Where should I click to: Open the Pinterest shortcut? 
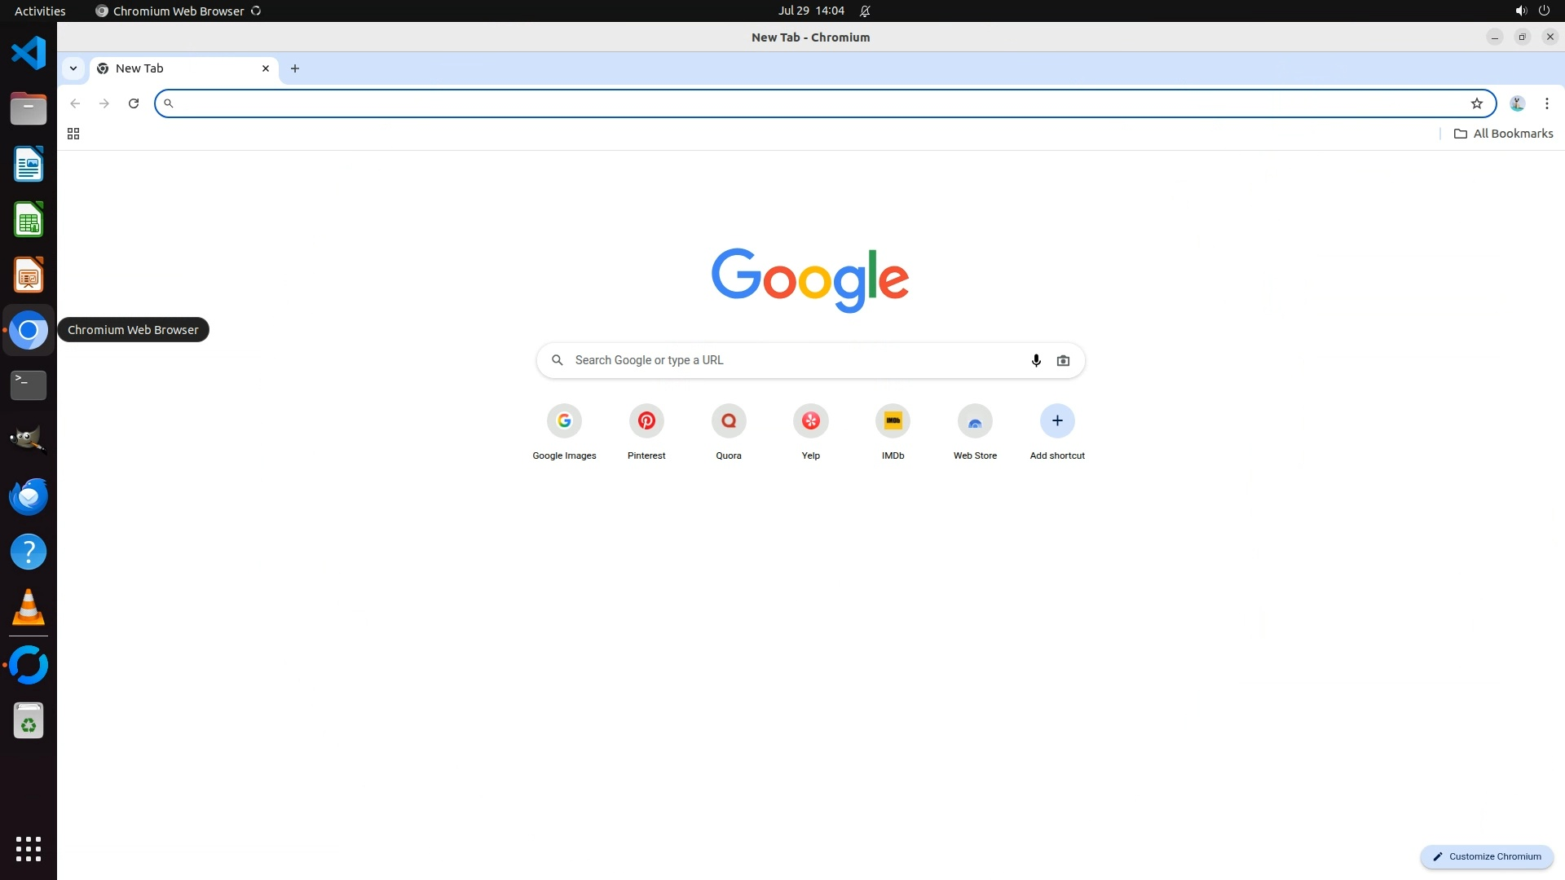click(646, 421)
